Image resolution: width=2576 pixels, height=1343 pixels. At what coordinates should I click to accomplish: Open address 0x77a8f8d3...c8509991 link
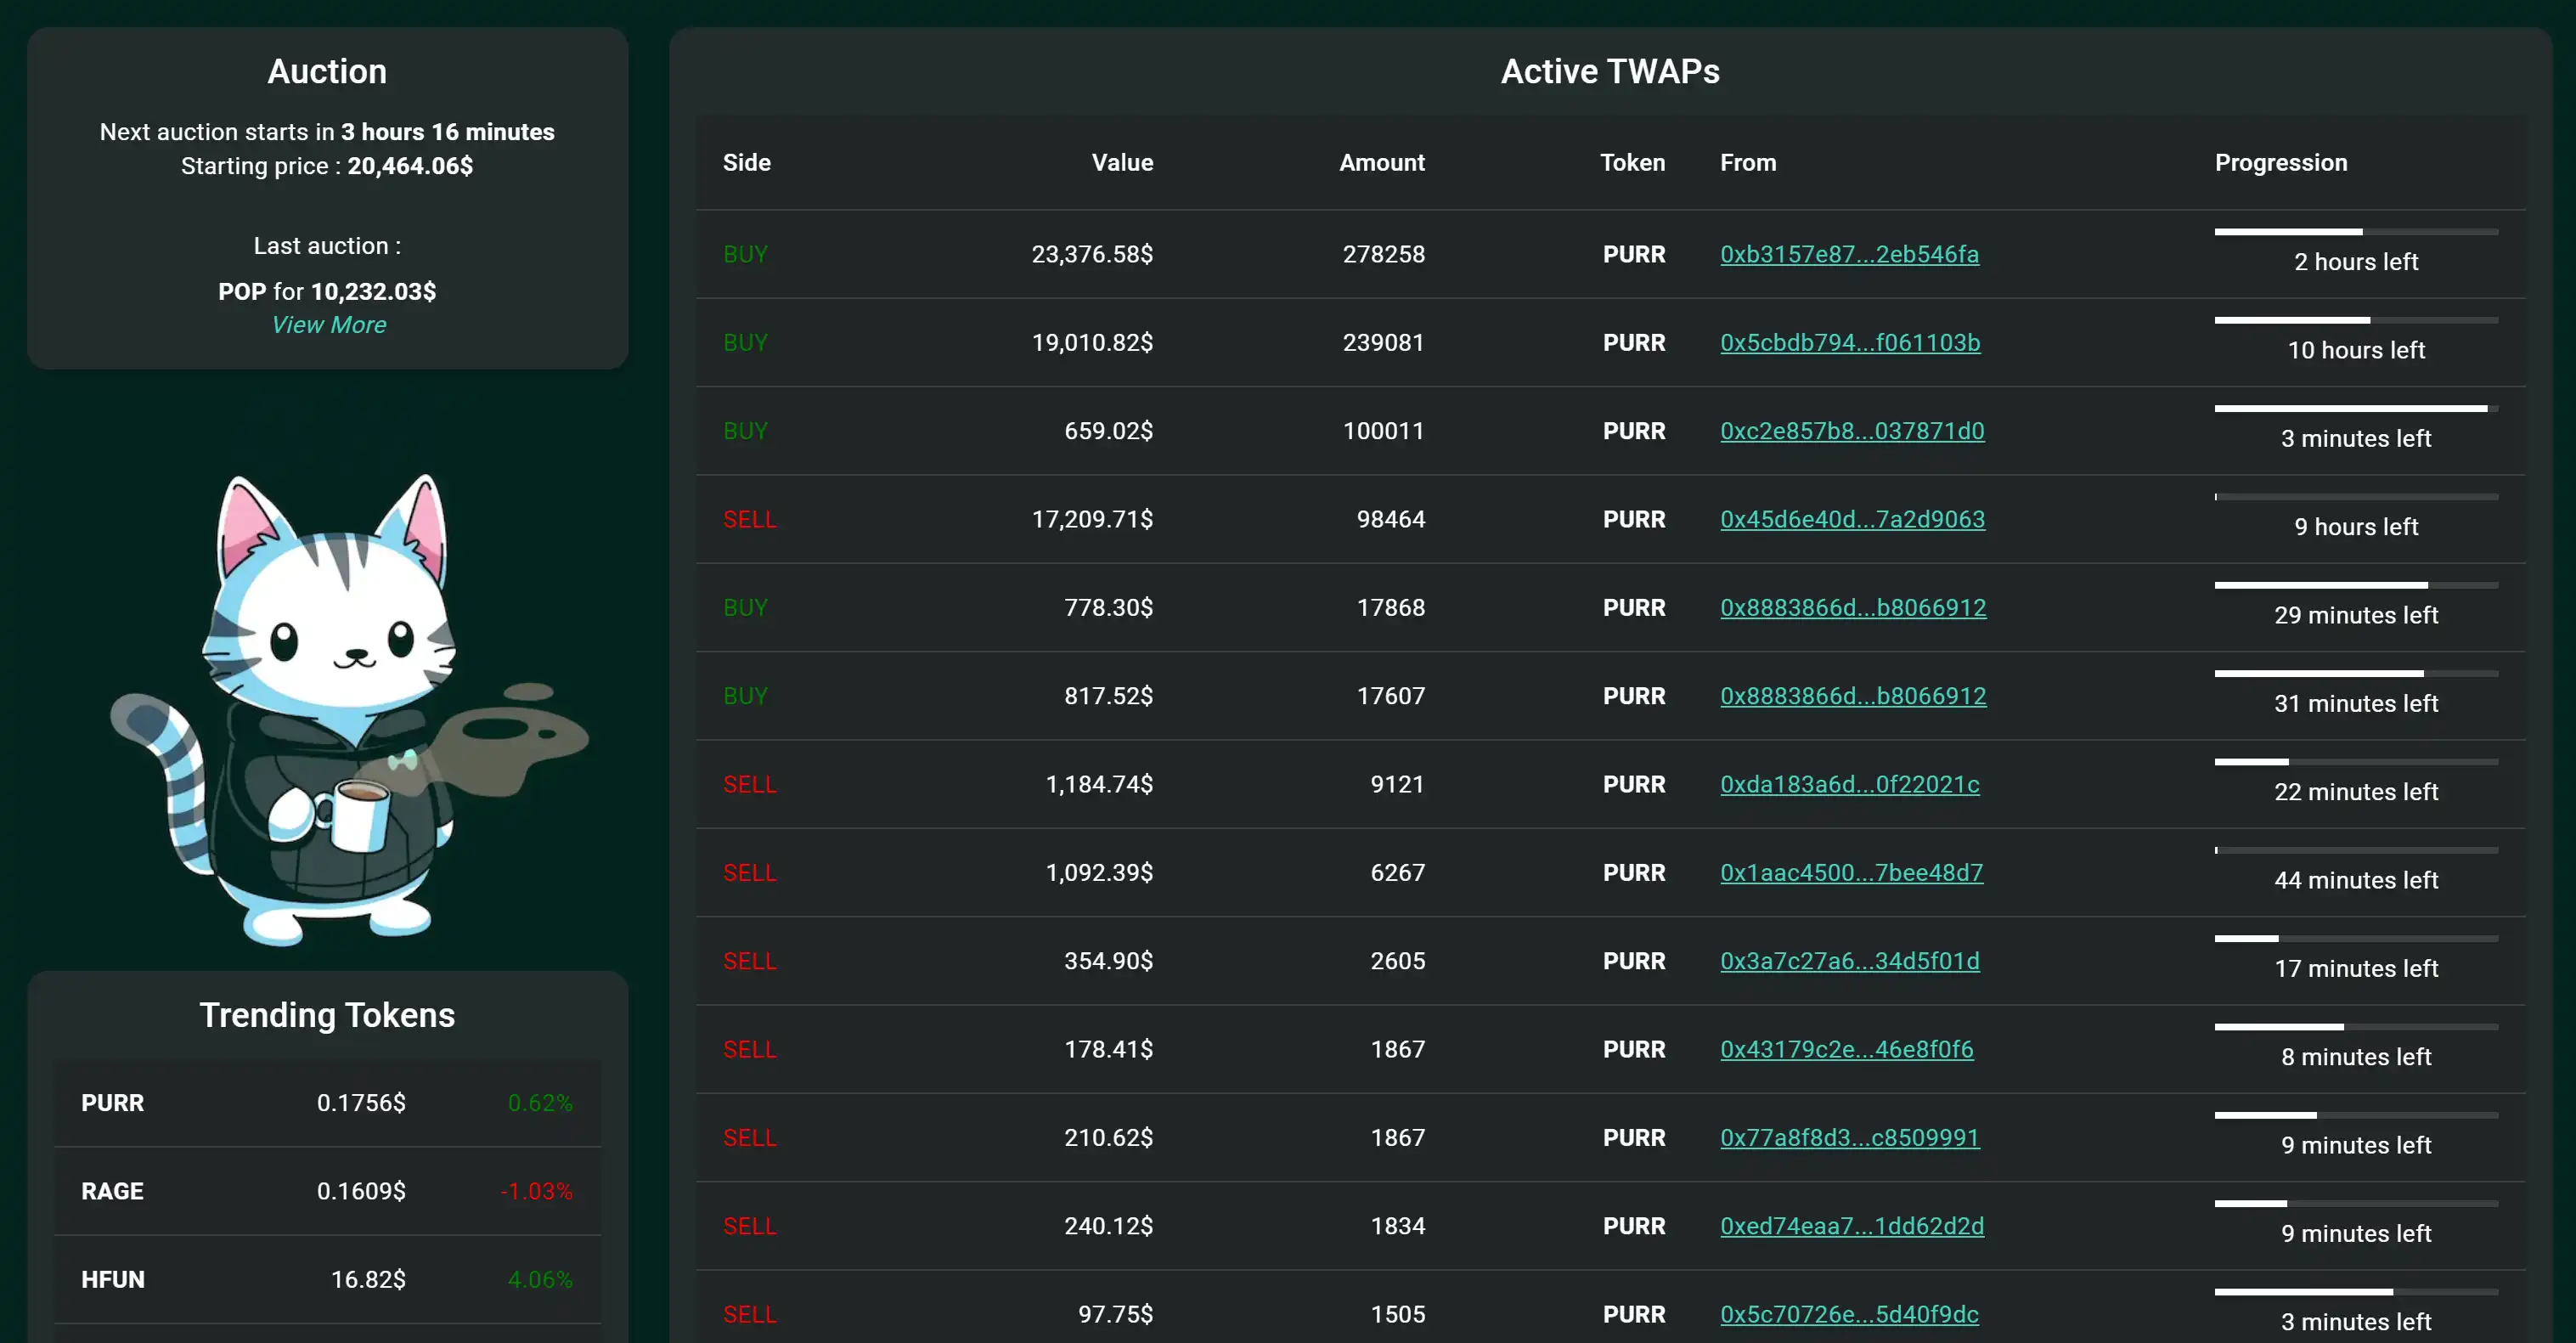(x=1848, y=1137)
